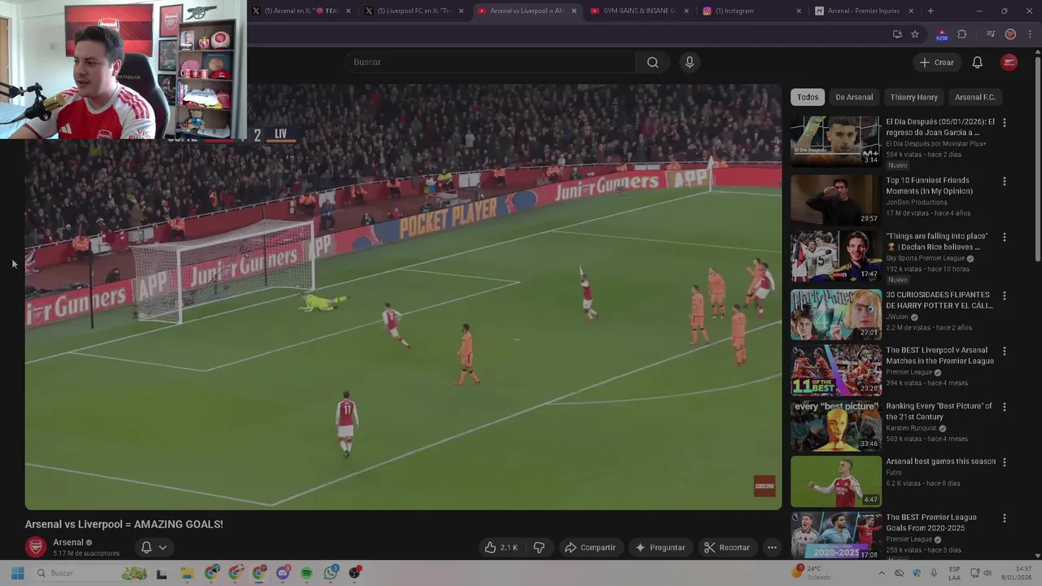1042x586 pixels.
Task: Bookmark this page with the star icon
Action: [x=915, y=34]
